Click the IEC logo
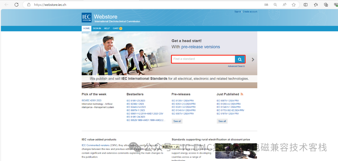The height and width of the screenshot is (161, 338). [87, 18]
